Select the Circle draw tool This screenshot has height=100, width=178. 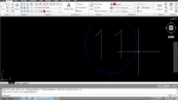tap(7, 7)
